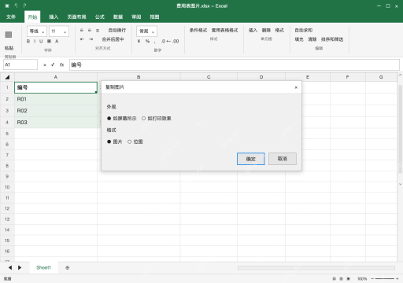Cancel formula entry with the X icon

45,64
